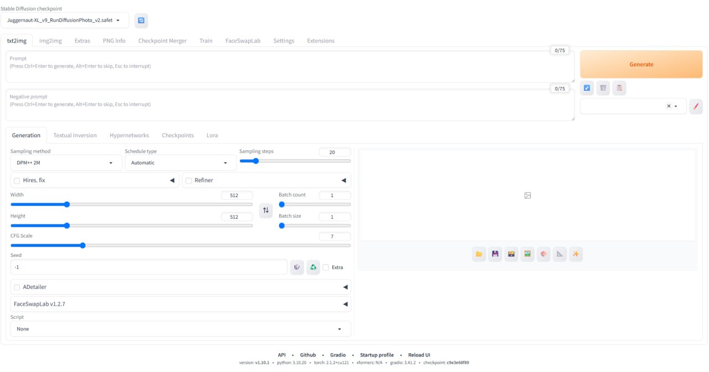Switch to the img2img tab
The image size is (709, 372).
[x=50, y=41]
